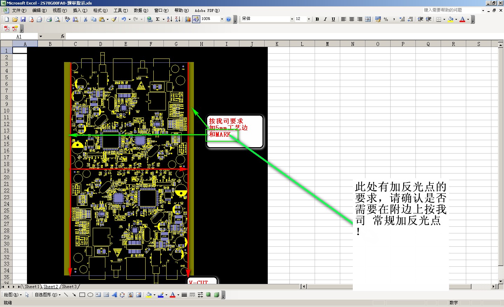
Task: Toggle bold formatting
Action: coord(317,19)
